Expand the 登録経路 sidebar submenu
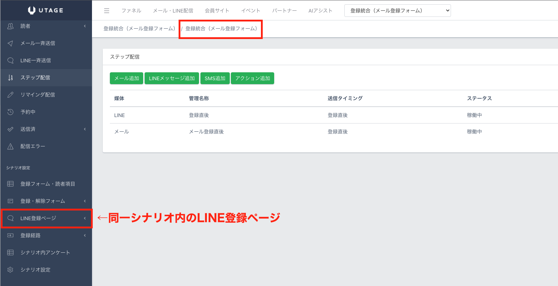The image size is (558, 286). (x=85, y=236)
